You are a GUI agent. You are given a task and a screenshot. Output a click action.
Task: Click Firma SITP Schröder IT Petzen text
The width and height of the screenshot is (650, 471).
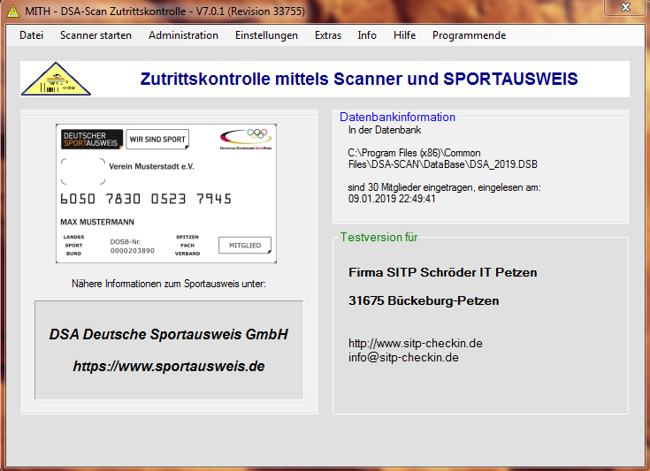point(443,272)
